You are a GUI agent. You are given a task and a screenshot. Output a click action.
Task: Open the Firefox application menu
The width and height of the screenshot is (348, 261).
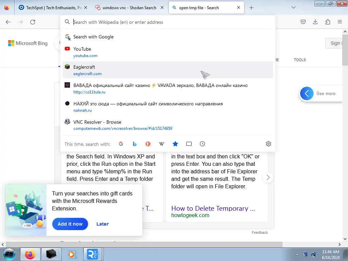click(340, 22)
